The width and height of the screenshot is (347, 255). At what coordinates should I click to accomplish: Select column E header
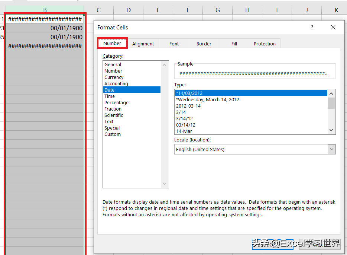(158, 10)
